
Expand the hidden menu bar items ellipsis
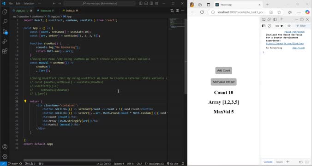click(40, 3)
